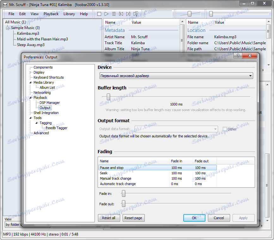Collapse the Playback tree node
Screen dimensions: 274x240
click(31, 98)
